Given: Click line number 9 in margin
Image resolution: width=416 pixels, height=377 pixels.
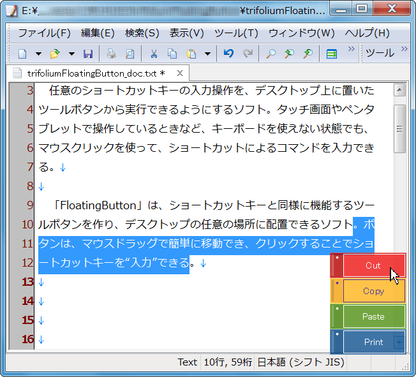Looking at the screenshot, I should 30,205.
